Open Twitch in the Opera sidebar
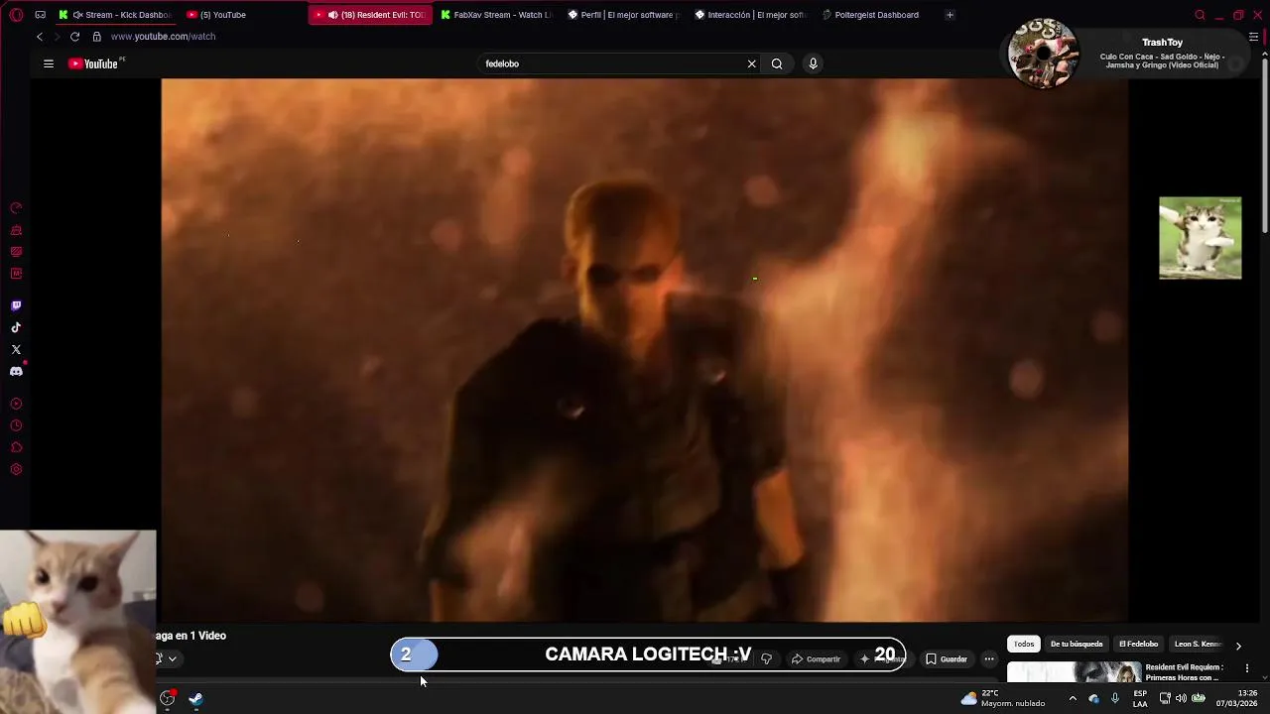Viewport: 1270px width, 714px height. [16, 305]
